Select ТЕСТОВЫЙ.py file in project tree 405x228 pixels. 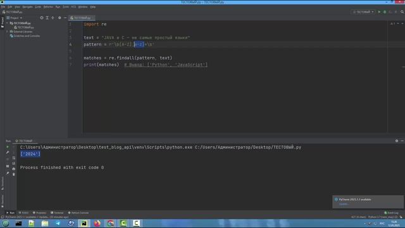(x=24, y=27)
